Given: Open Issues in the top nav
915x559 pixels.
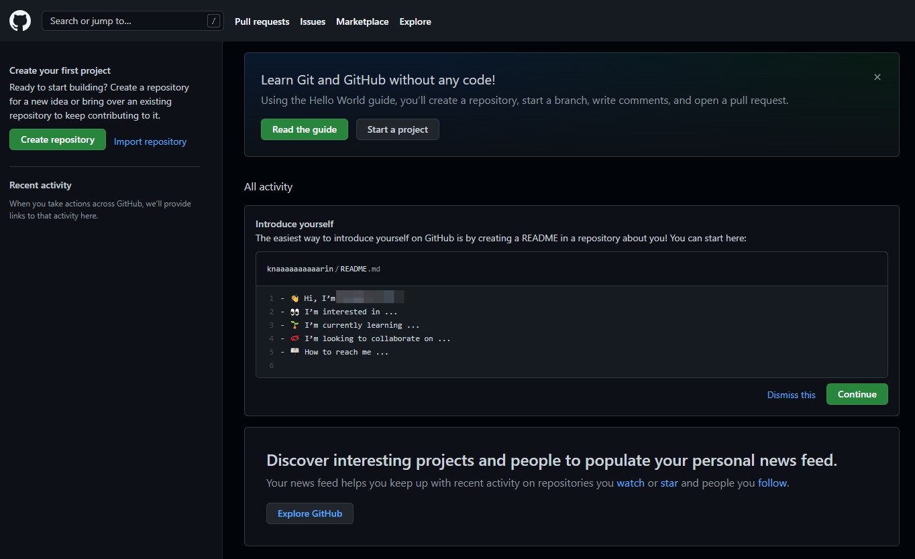Looking at the screenshot, I should 313,21.
